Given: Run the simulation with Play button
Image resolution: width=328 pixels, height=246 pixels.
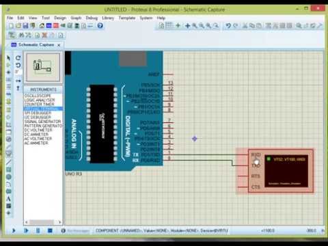Looking at the screenshot, I should 14,231.
